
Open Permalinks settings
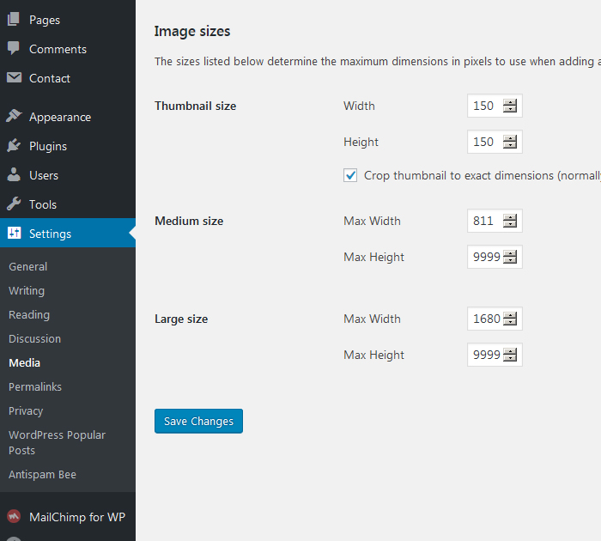tap(35, 387)
